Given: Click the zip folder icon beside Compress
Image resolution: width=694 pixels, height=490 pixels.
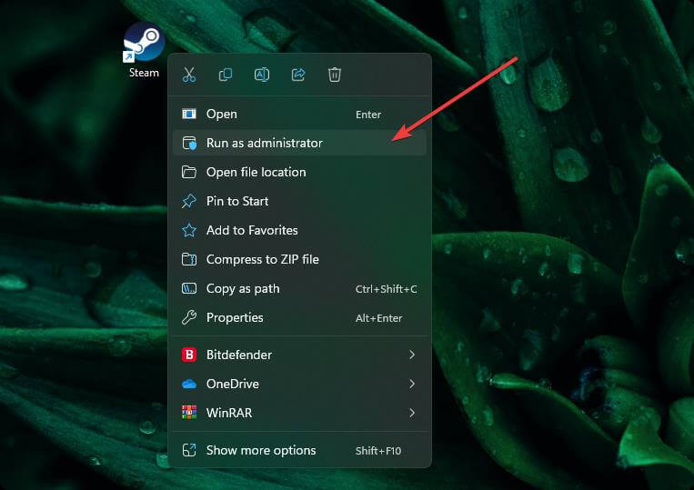Looking at the screenshot, I should [x=189, y=260].
